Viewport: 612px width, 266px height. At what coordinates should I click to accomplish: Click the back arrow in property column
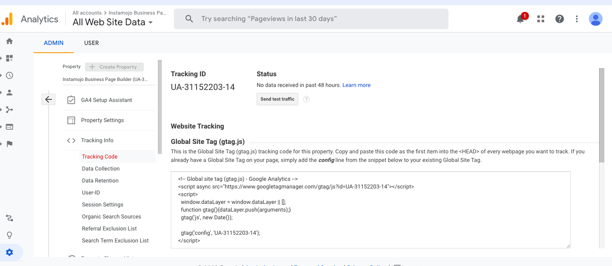point(48,99)
